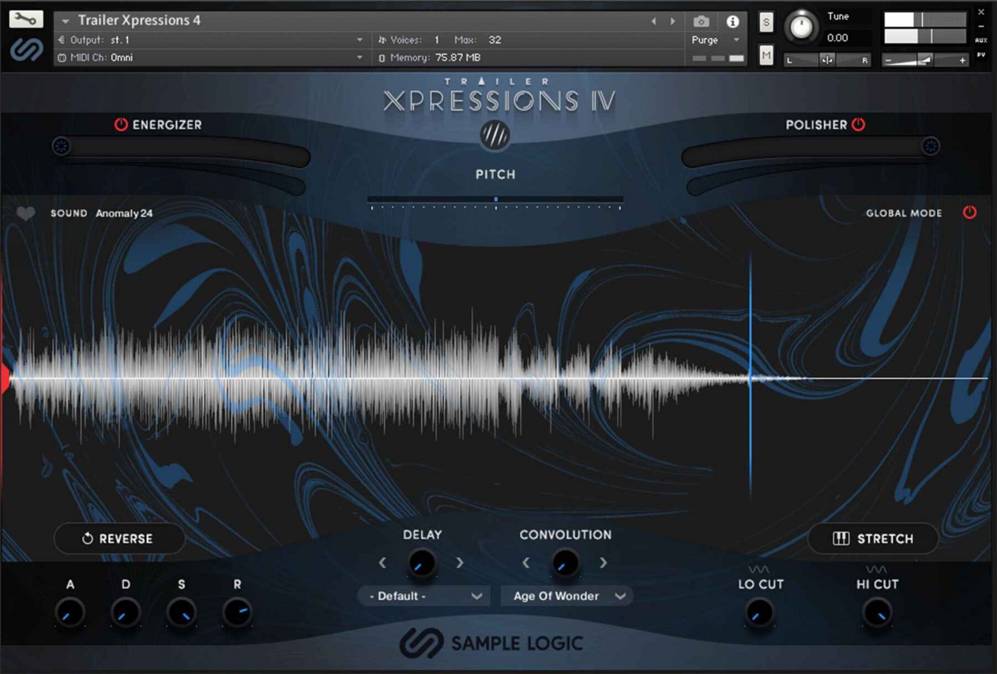This screenshot has height=674, width=997.
Task: Activate the Stretch button
Action: click(x=872, y=538)
